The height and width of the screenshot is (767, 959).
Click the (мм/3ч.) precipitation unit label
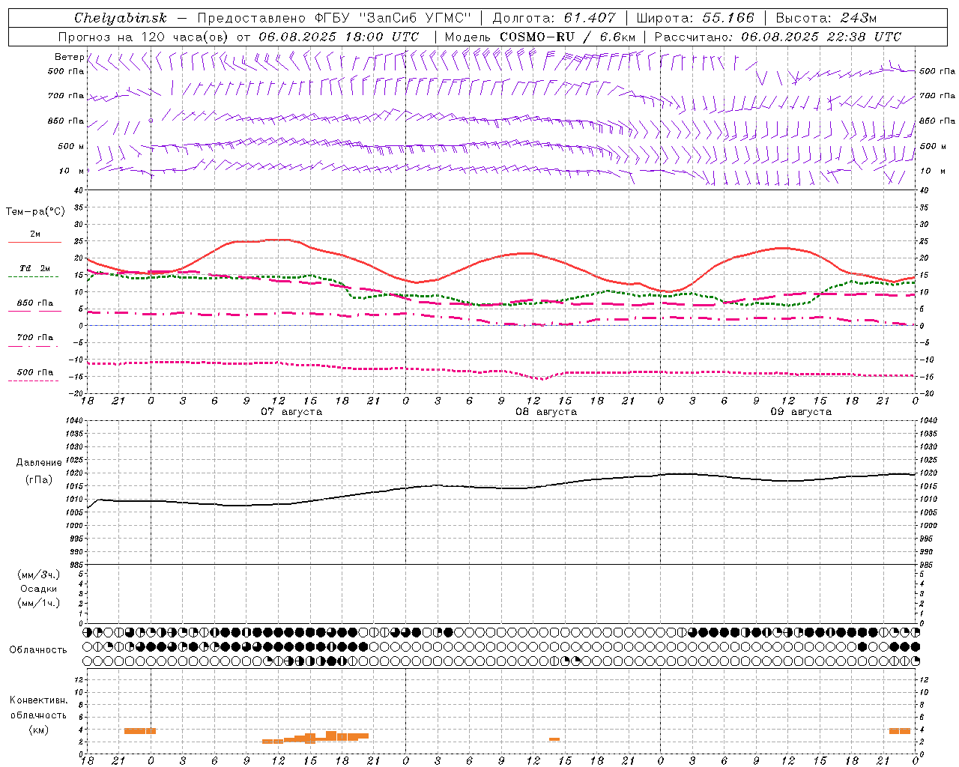39,575
